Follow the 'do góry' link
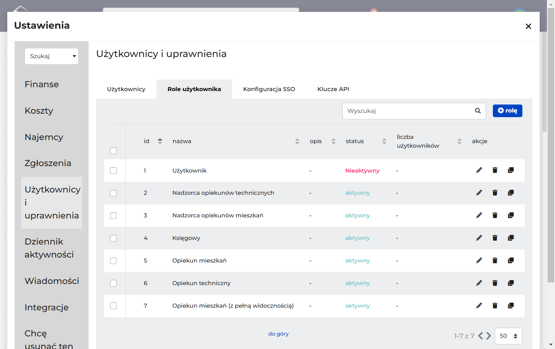The image size is (555, 349). click(278, 334)
